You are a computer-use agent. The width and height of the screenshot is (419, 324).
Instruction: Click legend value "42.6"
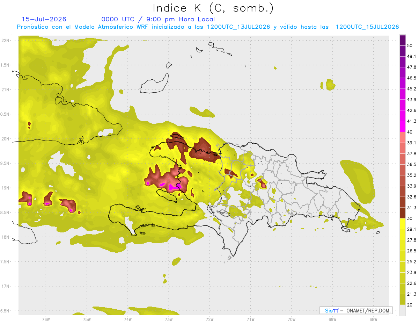pos(412,110)
